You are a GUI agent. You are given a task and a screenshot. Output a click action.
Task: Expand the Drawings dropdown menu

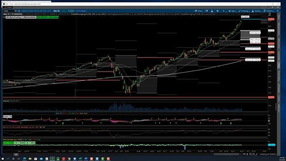point(244,11)
